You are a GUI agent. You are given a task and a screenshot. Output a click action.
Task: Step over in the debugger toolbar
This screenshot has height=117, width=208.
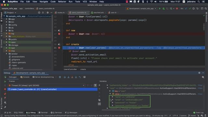coord(65,77)
